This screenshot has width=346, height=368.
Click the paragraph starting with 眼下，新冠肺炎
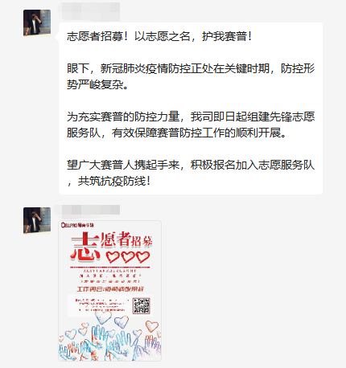[191, 76]
